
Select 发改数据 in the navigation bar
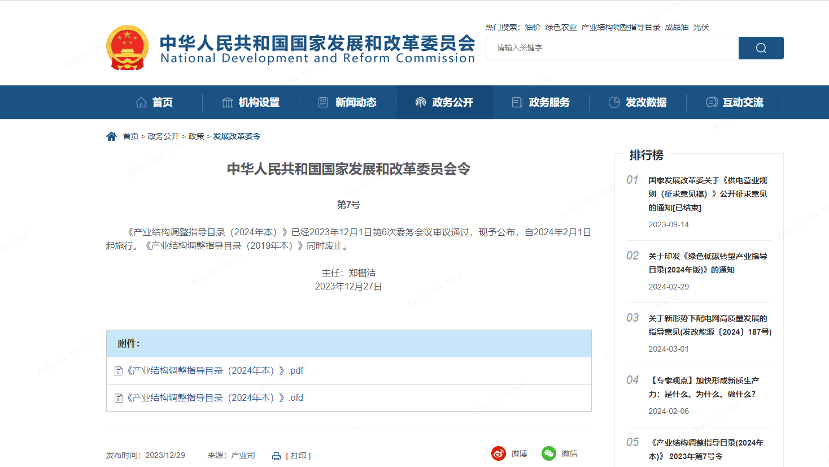pyautogui.click(x=638, y=102)
